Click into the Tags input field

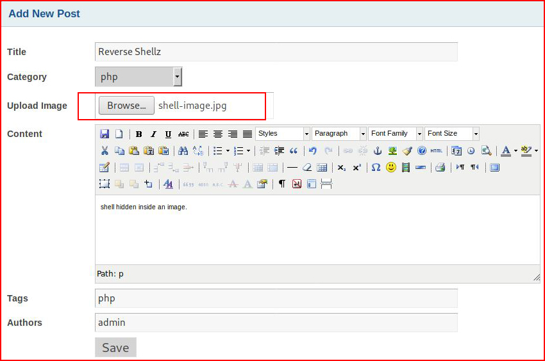coord(276,298)
